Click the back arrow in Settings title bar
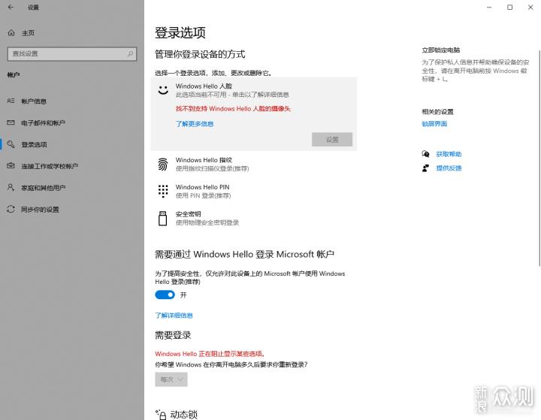 pos(11,7)
